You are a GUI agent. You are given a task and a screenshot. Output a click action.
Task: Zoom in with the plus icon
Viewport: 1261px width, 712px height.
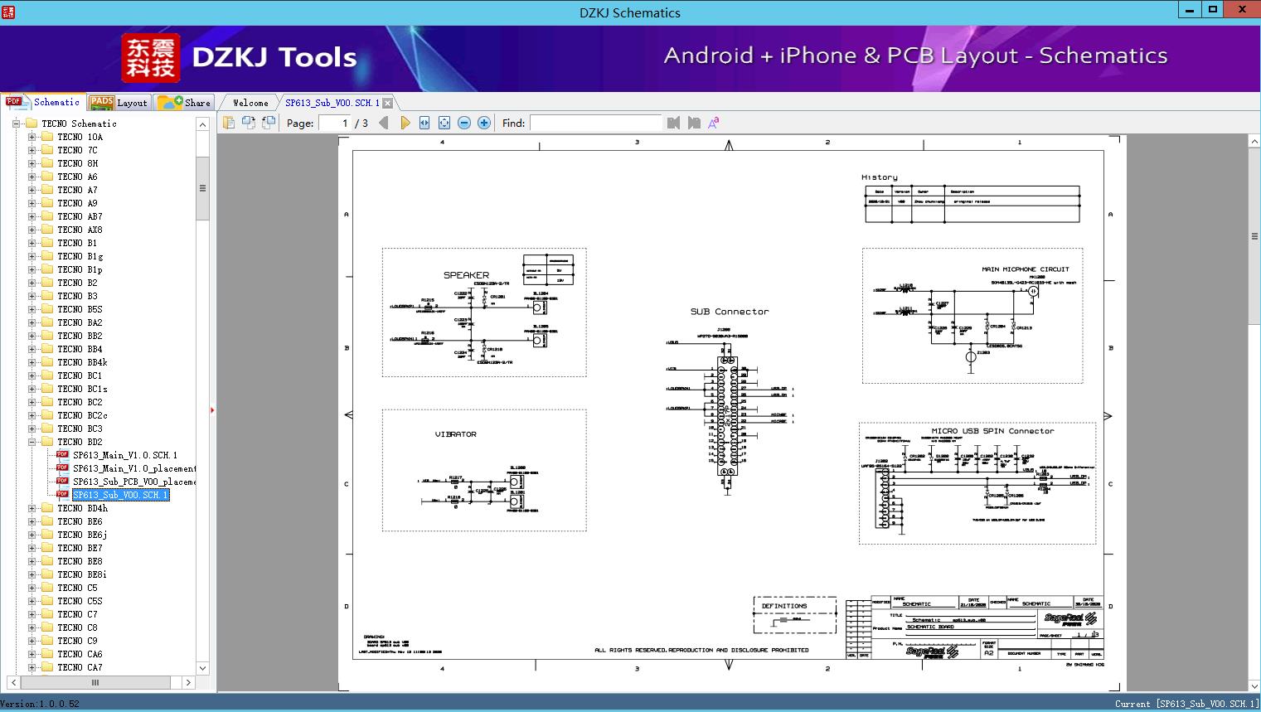(484, 123)
